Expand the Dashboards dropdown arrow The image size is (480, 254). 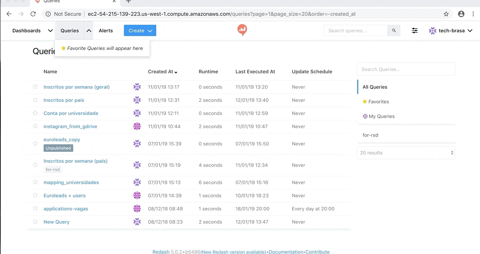tap(50, 31)
